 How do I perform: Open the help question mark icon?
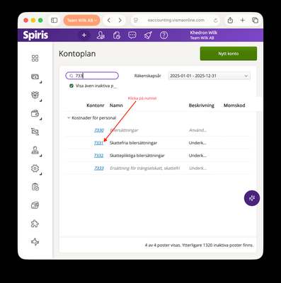pyautogui.click(x=164, y=35)
